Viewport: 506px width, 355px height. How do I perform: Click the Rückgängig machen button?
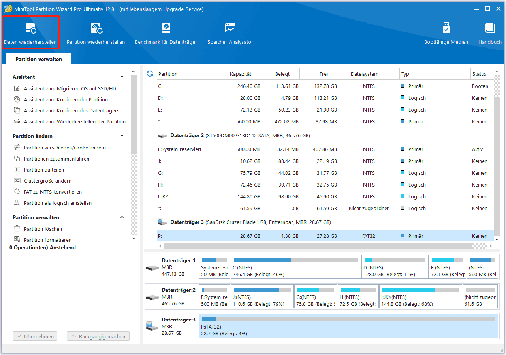click(x=98, y=336)
